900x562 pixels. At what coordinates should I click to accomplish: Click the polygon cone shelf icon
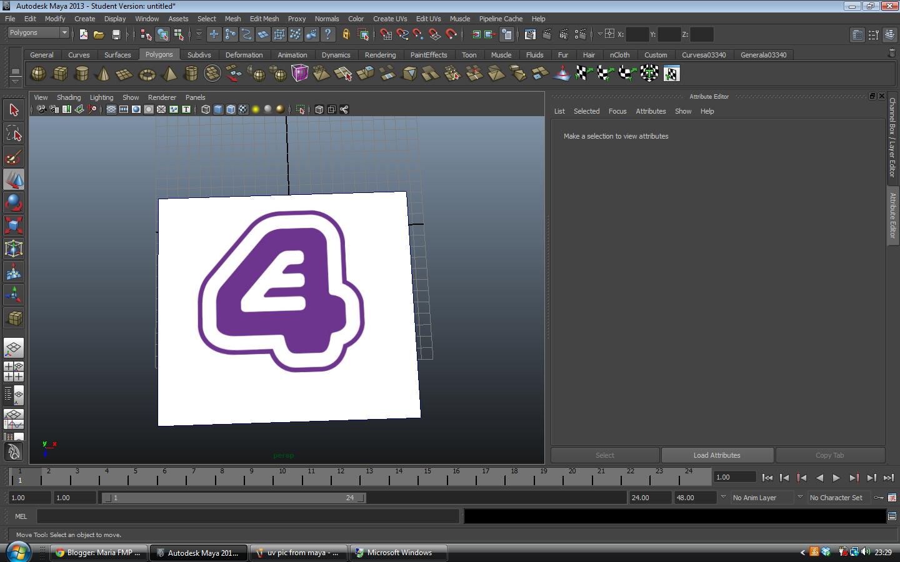[x=103, y=74]
